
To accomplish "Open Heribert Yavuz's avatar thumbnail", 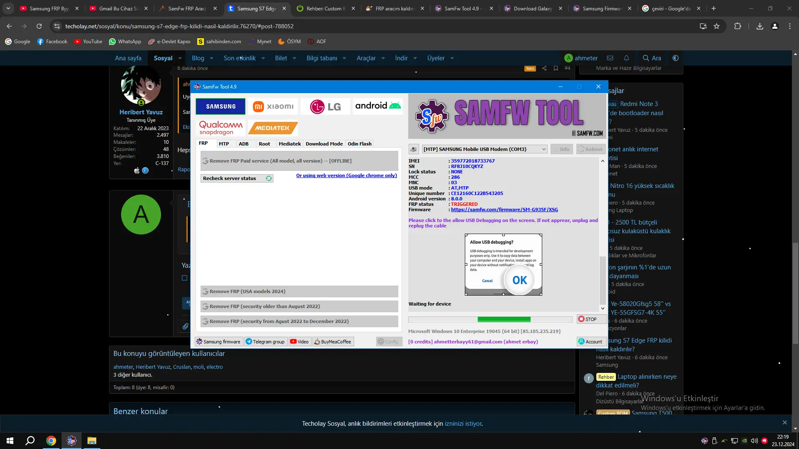I will [141, 85].
